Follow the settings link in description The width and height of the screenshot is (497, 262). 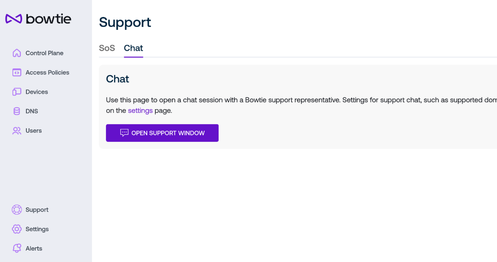point(140,110)
